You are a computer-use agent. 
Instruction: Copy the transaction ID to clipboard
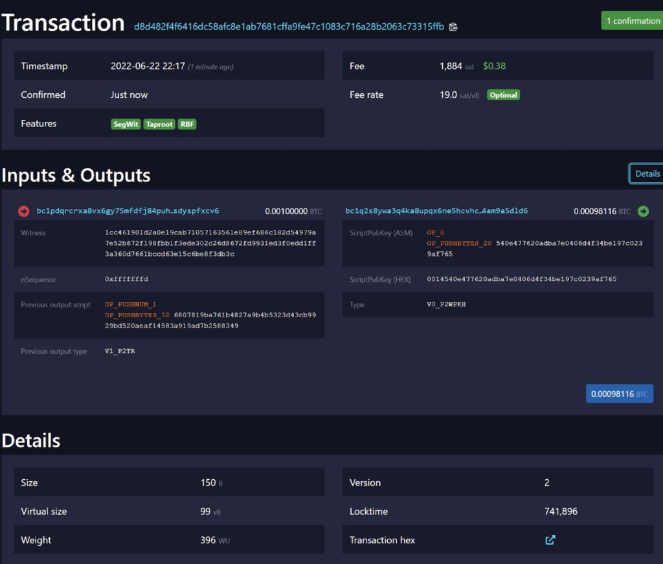pos(453,27)
